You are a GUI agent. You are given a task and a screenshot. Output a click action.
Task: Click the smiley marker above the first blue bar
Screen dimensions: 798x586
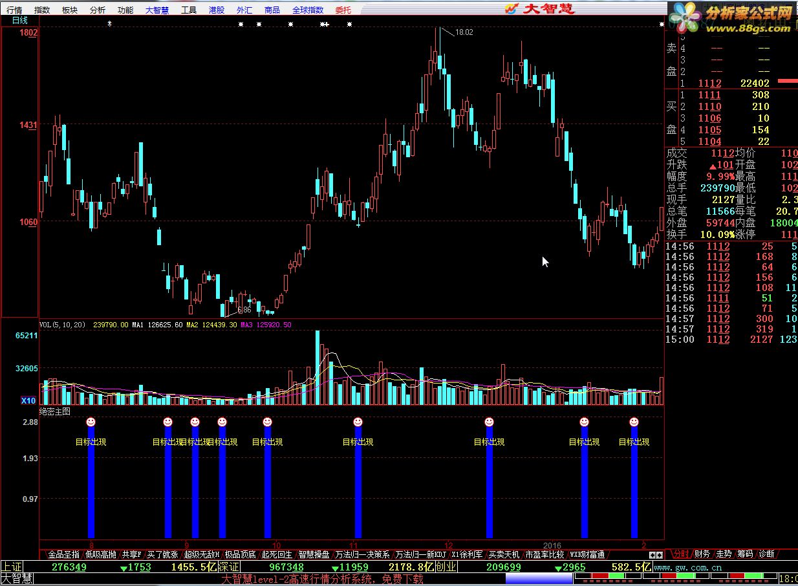[91, 422]
